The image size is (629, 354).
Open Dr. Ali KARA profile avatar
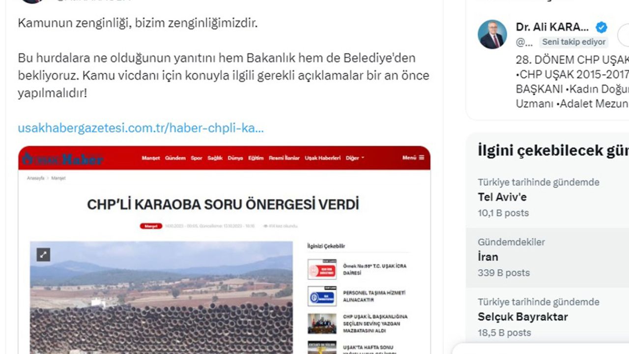[492, 34]
